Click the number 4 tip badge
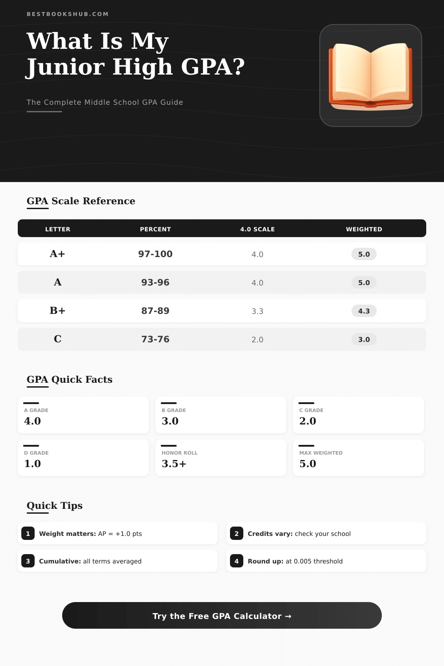This screenshot has width=444, height=666. (x=237, y=561)
